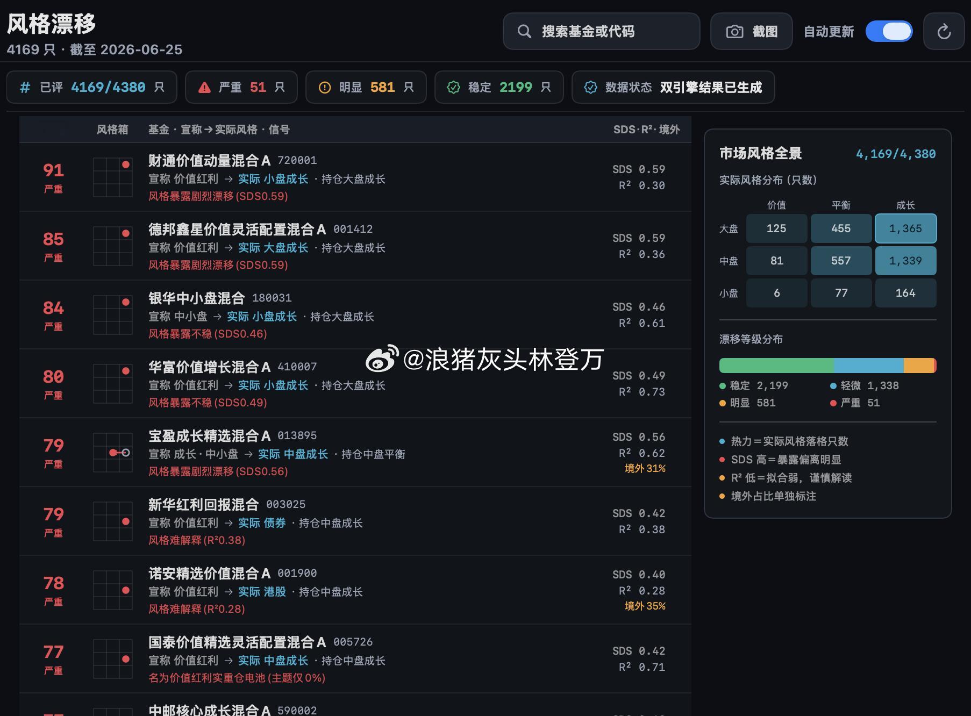Click the blue check badge beside 数据状态
The height and width of the screenshot is (716, 971).
[x=591, y=88]
